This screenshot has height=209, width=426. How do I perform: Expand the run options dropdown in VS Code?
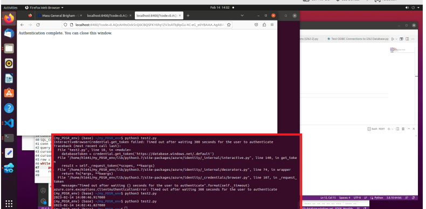[x=396, y=39]
